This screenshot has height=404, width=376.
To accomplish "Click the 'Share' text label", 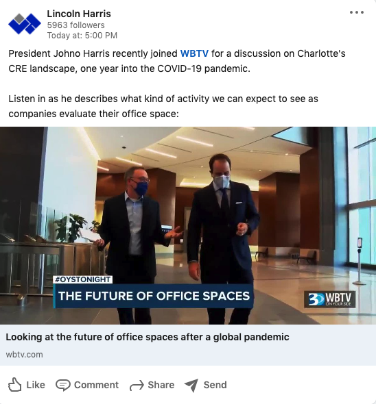I will [161, 385].
